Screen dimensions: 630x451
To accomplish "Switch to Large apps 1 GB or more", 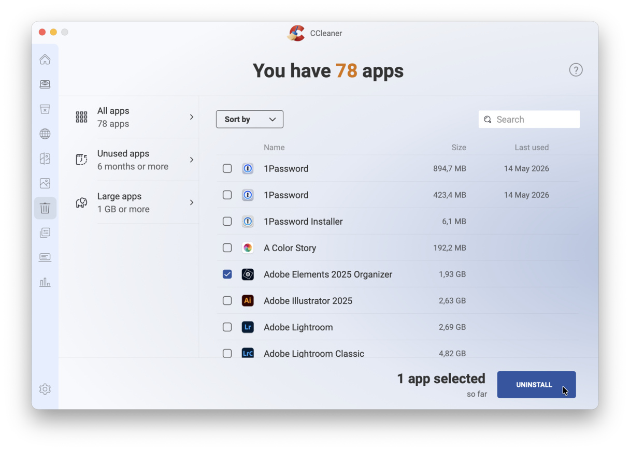I will click(135, 202).
